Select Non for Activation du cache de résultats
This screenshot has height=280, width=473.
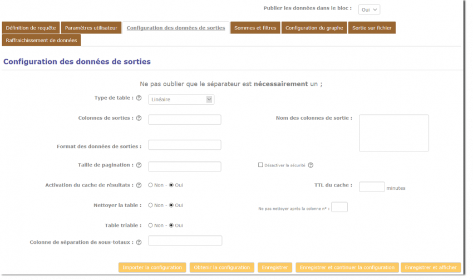tap(151, 185)
